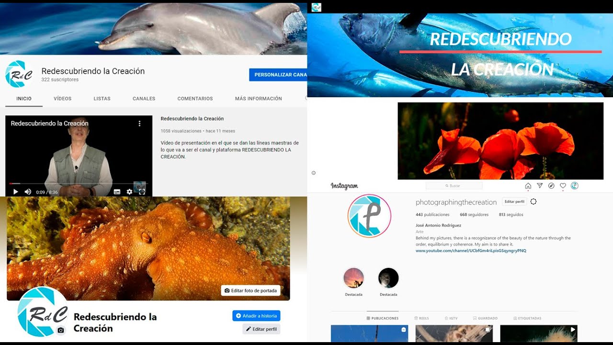Select the GUARDADO tab on Instagram
The width and height of the screenshot is (613, 345).
[x=485, y=318]
